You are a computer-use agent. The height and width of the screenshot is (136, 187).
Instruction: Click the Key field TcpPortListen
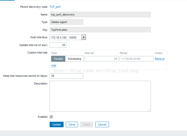tap(100, 30)
